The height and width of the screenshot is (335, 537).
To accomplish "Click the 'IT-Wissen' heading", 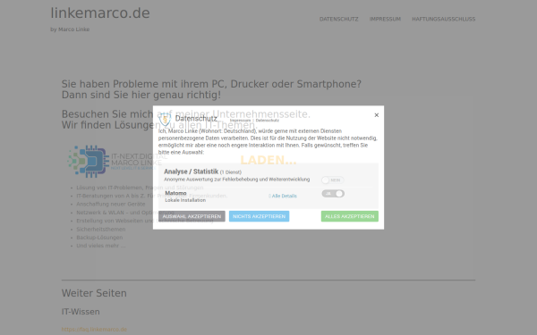I will (81, 312).
